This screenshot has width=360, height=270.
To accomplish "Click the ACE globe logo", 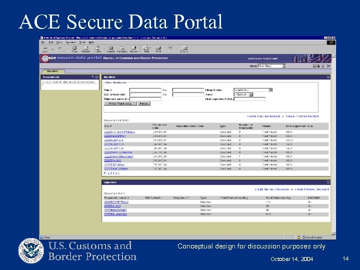I will (x=45, y=58).
